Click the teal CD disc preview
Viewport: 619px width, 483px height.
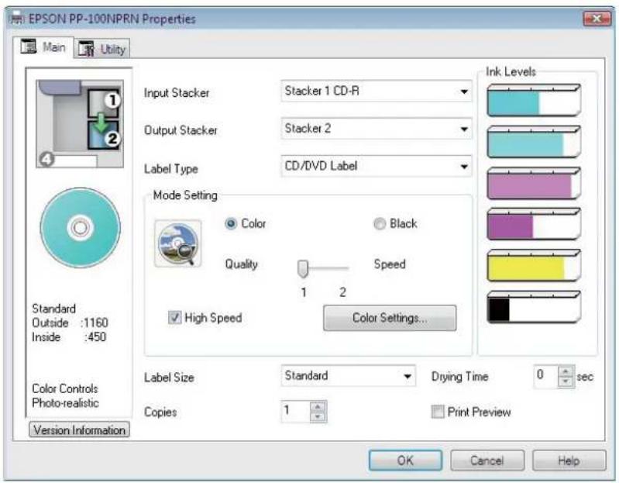[80, 227]
